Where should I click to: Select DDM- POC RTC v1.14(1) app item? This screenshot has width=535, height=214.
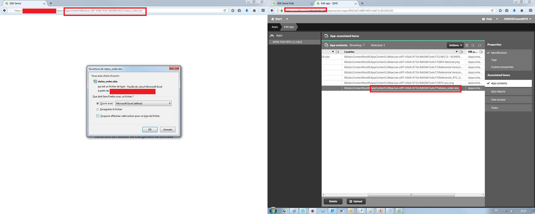click(294, 42)
